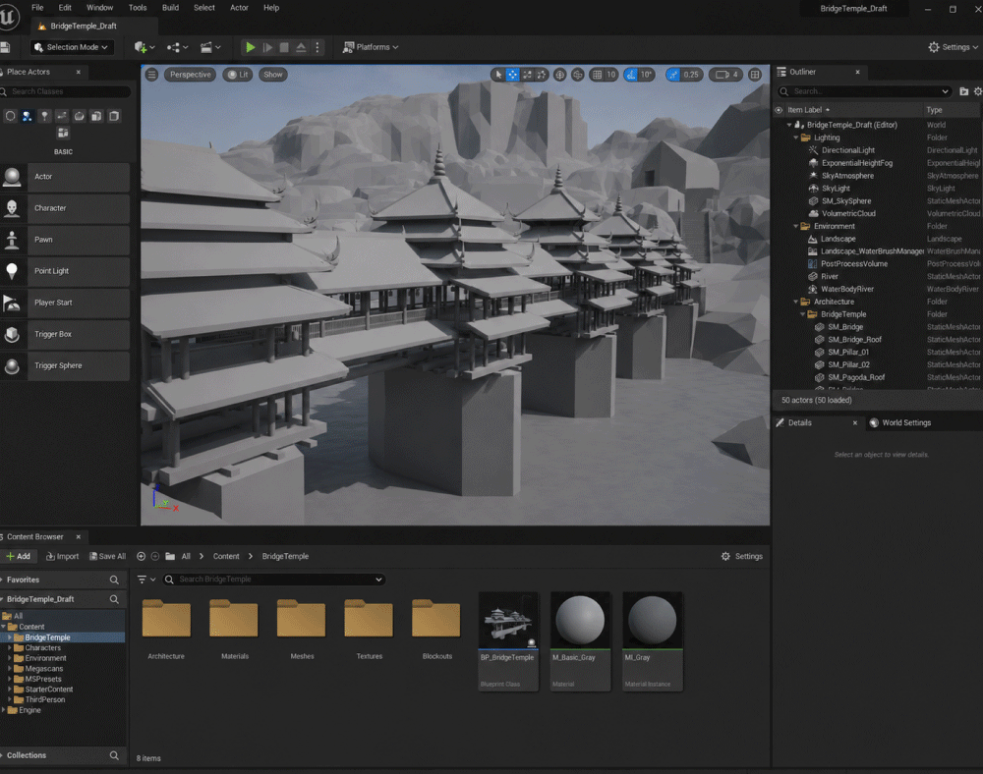Switch to the World Settings tab
Viewport: 983px width, 774px height.
(900, 422)
